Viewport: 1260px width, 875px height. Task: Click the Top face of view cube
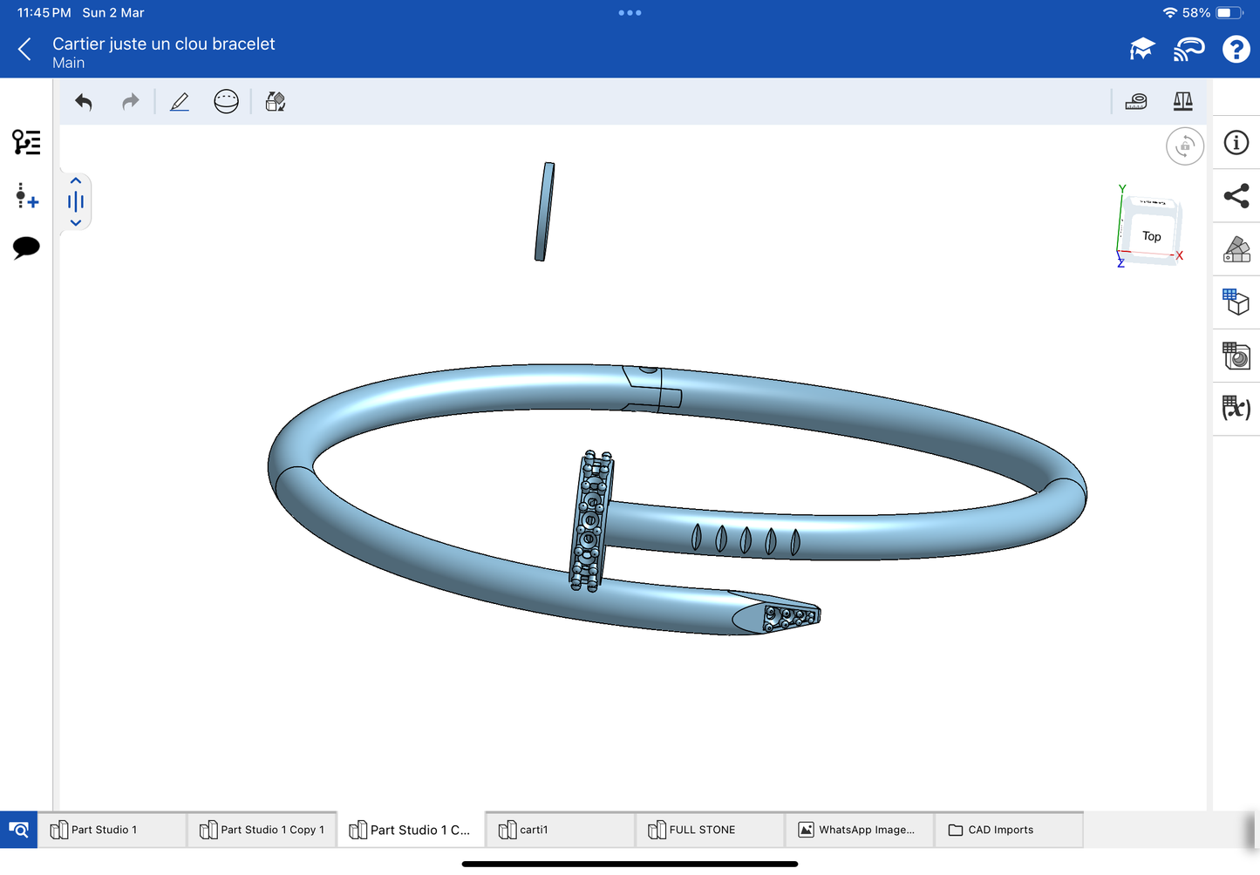[1151, 235]
